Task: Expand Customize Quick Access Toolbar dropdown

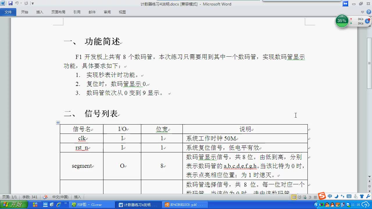Action: coord(33,3)
